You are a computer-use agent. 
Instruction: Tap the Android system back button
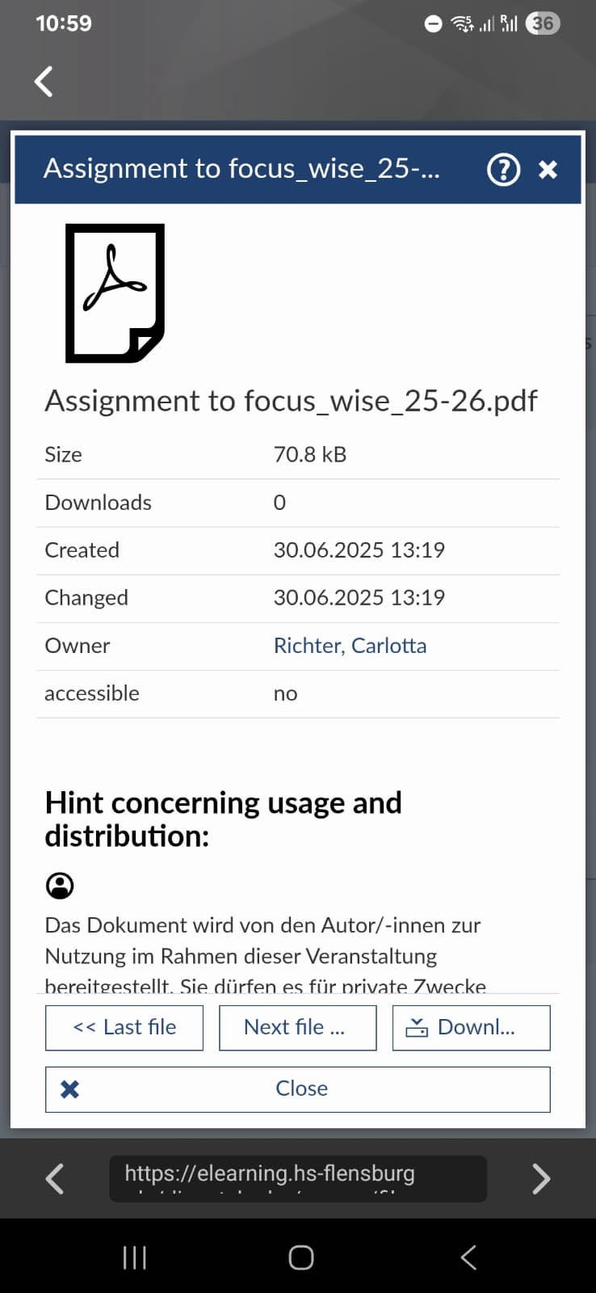(468, 1257)
